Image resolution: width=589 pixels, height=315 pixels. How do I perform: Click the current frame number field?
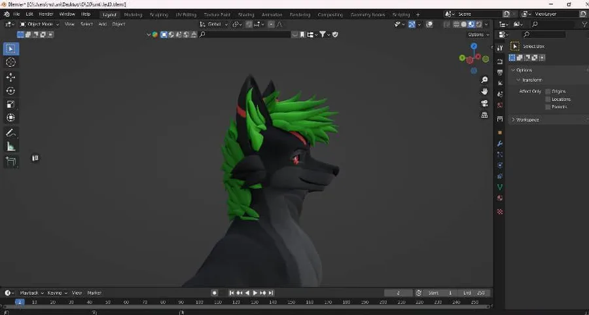[x=399, y=293]
